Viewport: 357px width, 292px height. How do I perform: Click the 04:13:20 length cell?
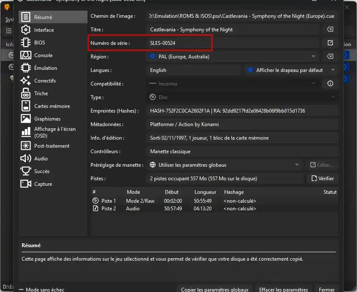203,208
